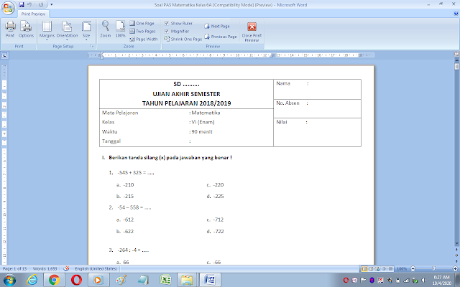Click 'Page: 1 of 13' in status bar
This screenshot has width=460, height=287.
point(14,268)
